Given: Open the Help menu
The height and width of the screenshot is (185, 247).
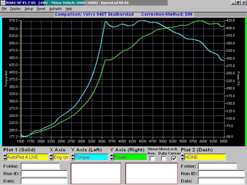Looking at the screenshot, I should [x=69, y=9].
